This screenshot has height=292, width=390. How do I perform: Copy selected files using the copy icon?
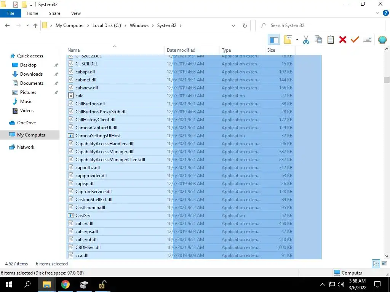click(318, 40)
